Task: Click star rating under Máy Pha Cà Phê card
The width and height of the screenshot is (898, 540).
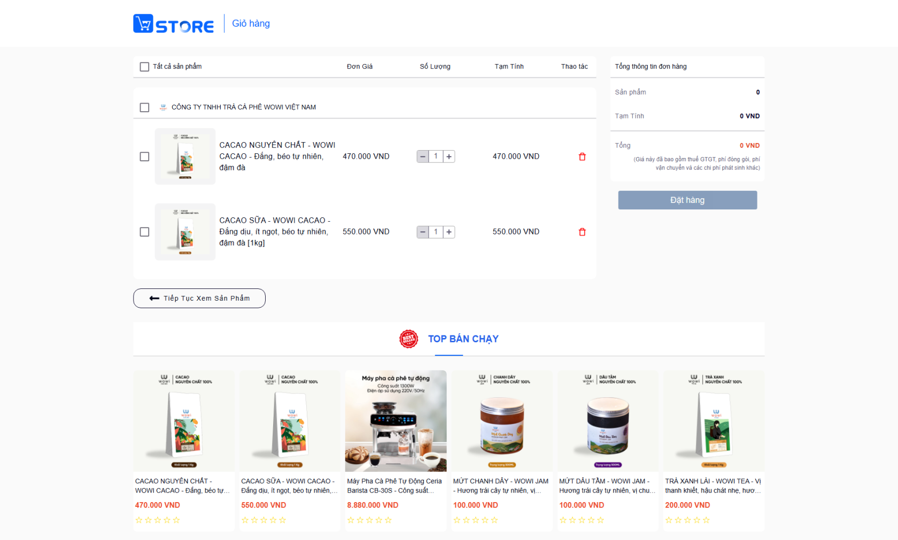Action: tap(369, 520)
